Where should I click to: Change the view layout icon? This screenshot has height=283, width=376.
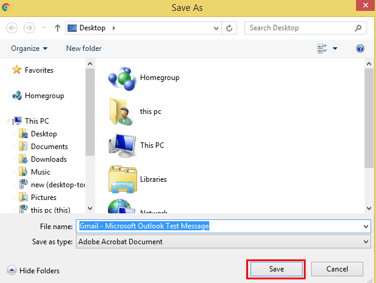[x=322, y=48]
